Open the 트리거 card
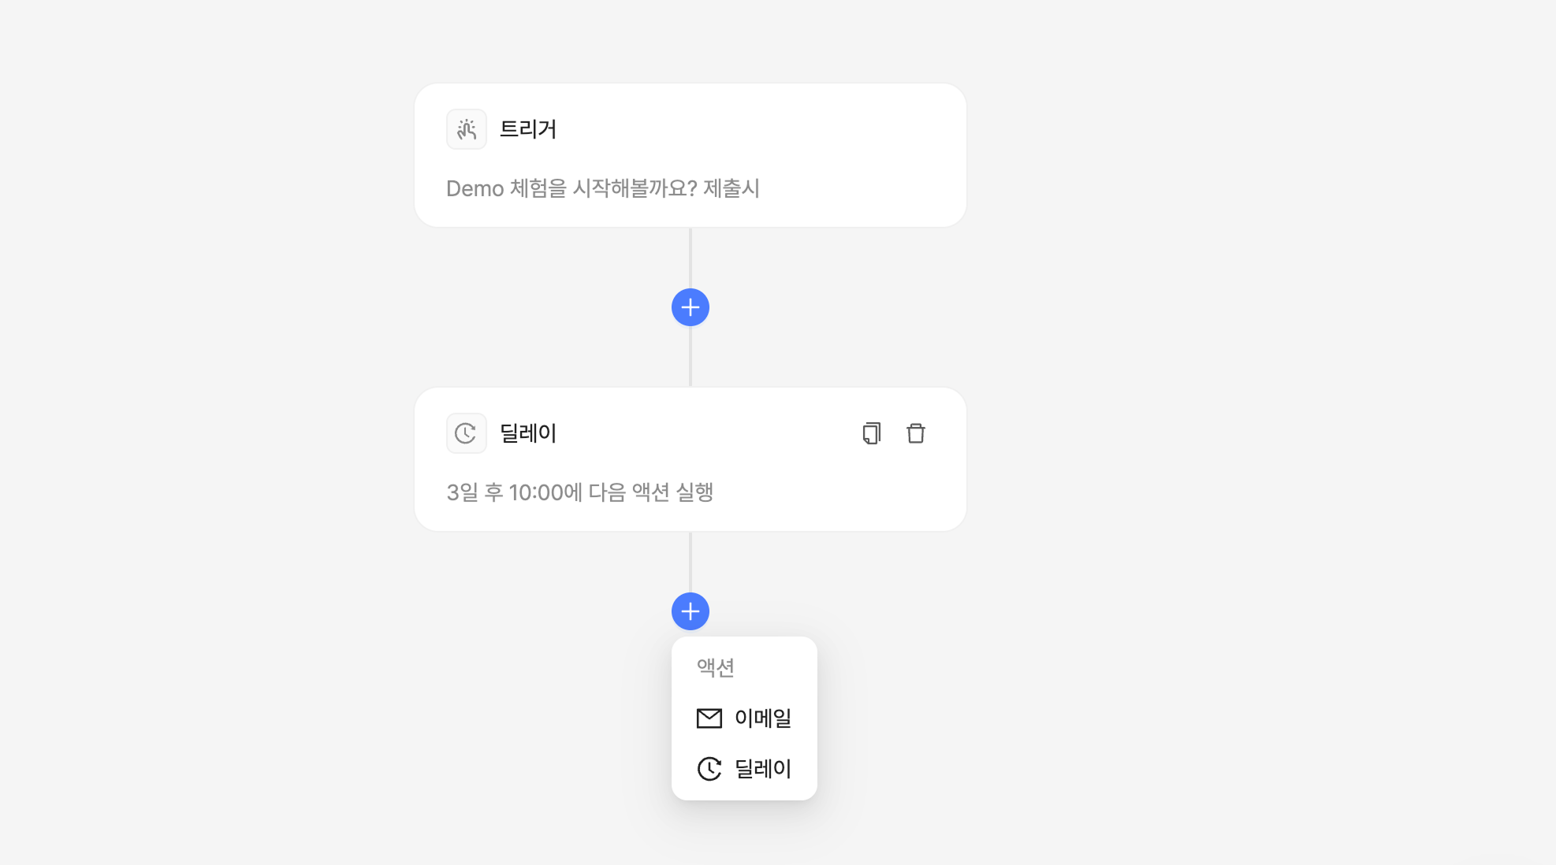 coord(691,155)
